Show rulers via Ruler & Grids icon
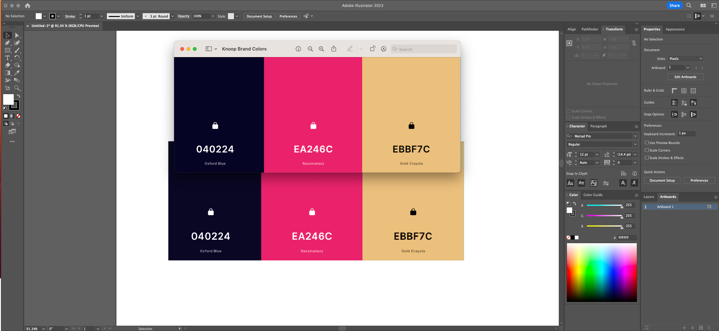The height and width of the screenshot is (331, 719). tap(674, 90)
